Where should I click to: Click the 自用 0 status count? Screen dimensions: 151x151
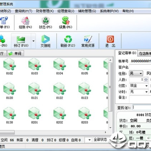pos(76,140)
